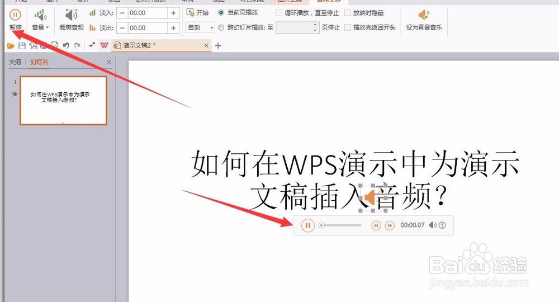Expand the quick access toolbar customize arrow
Image resolution: width=559 pixels, height=302 pixels.
(92, 45)
